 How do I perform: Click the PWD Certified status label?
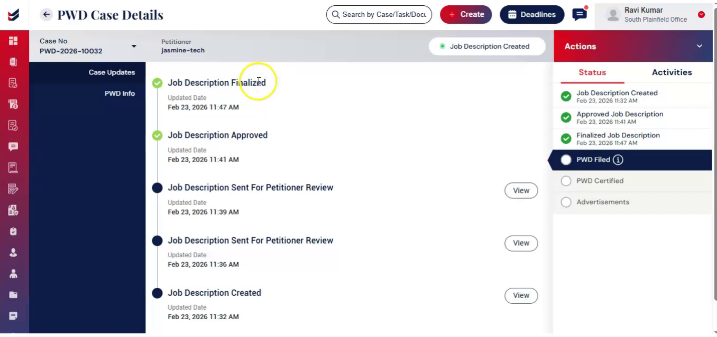click(600, 181)
